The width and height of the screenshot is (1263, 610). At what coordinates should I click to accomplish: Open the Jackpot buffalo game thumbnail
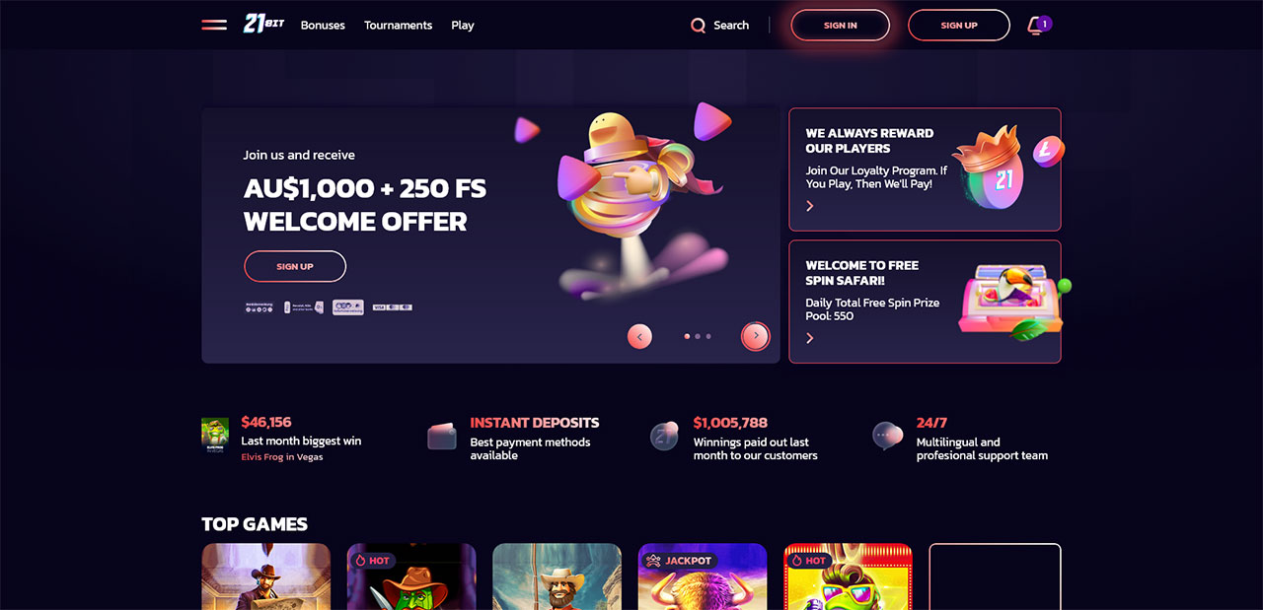coord(703,576)
